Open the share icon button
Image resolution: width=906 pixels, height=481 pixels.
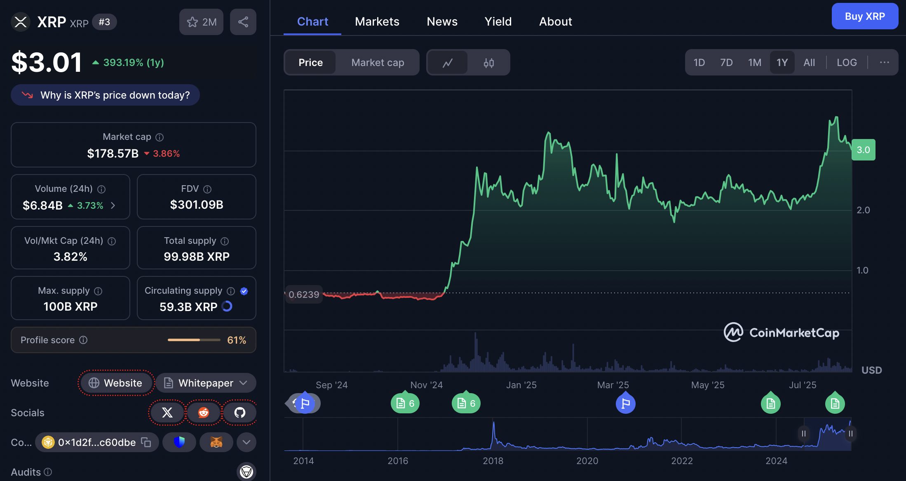pos(243,22)
